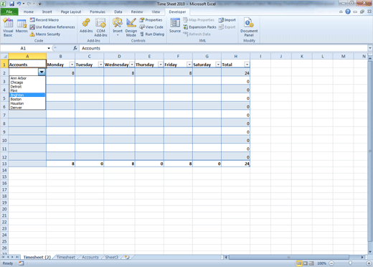The width and height of the screenshot is (373, 267).
Task: Open the XML Source pane
Action: (175, 26)
